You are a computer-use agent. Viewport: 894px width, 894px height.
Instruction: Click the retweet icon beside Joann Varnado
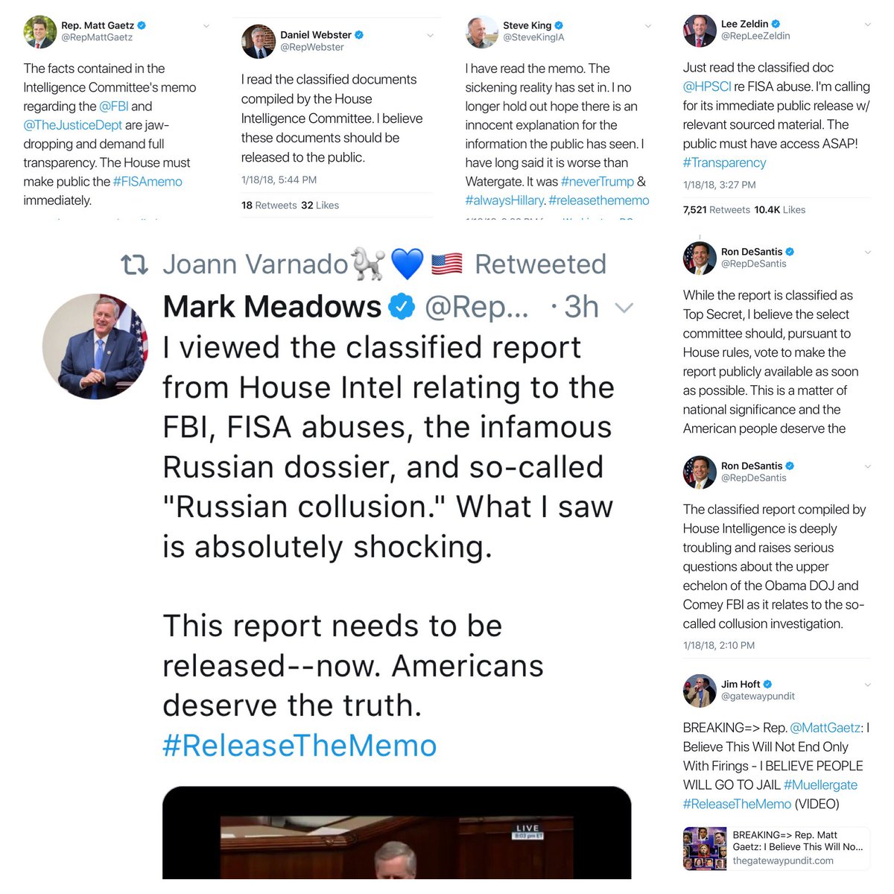135,264
